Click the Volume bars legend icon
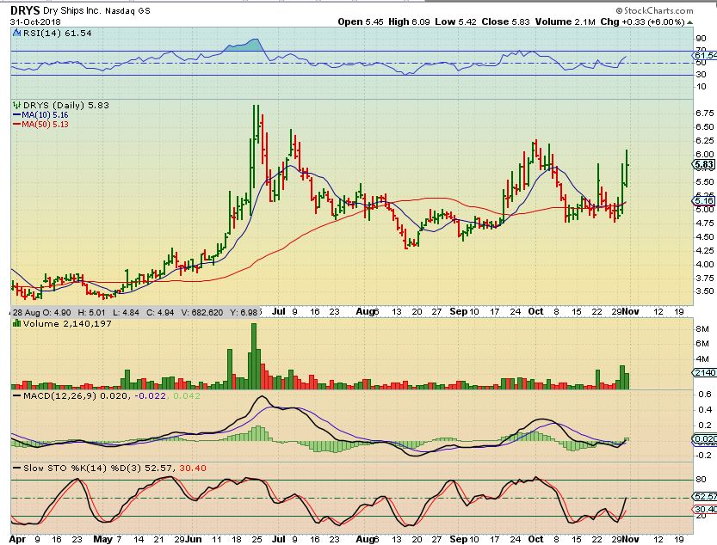The width and height of the screenshot is (717, 545). [x=15, y=324]
